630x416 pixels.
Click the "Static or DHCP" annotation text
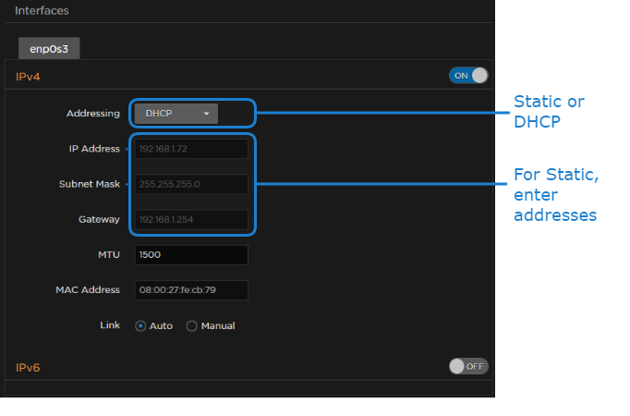point(549,111)
